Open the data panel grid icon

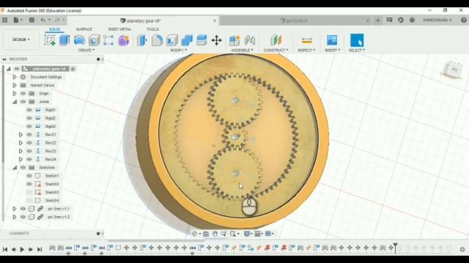(x=5, y=20)
